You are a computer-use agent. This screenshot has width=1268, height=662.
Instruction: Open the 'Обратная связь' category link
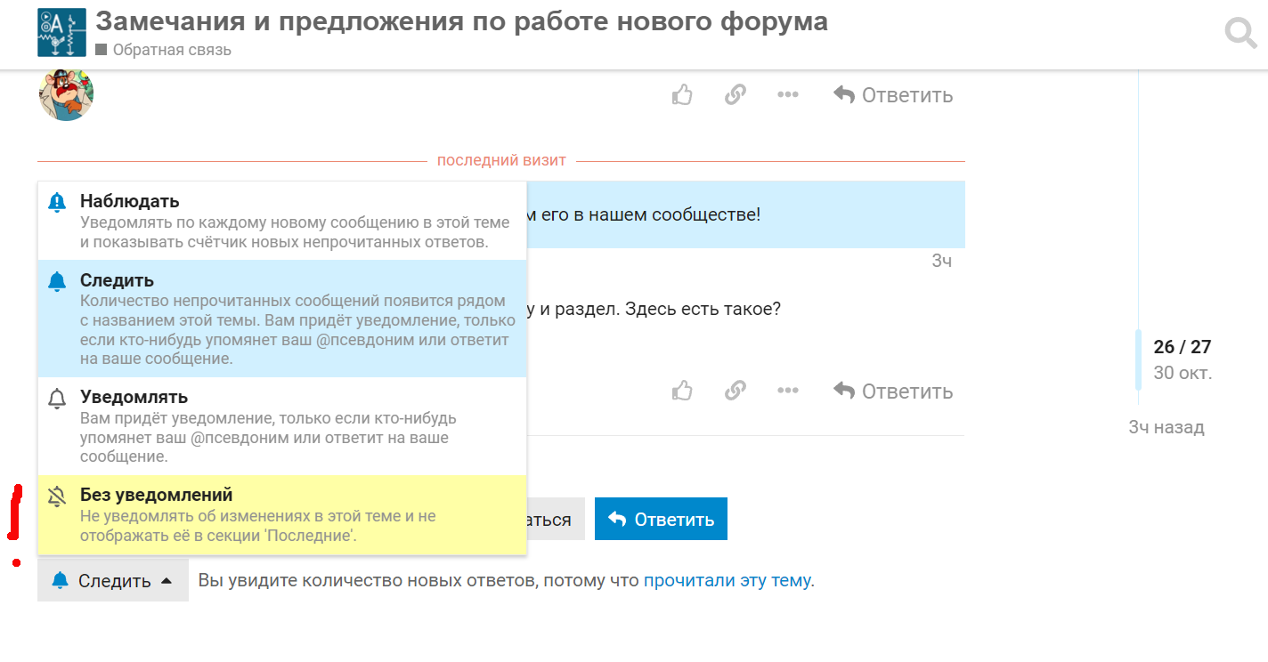171,50
